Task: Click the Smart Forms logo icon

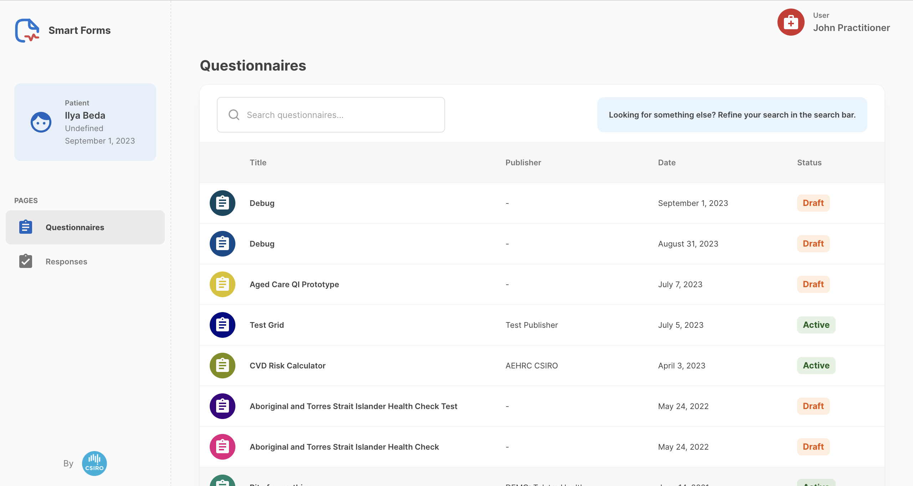Action: click(x=27, y=30)
